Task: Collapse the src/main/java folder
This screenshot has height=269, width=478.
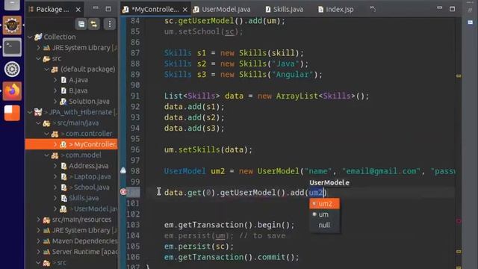Action: coord(38,123)
